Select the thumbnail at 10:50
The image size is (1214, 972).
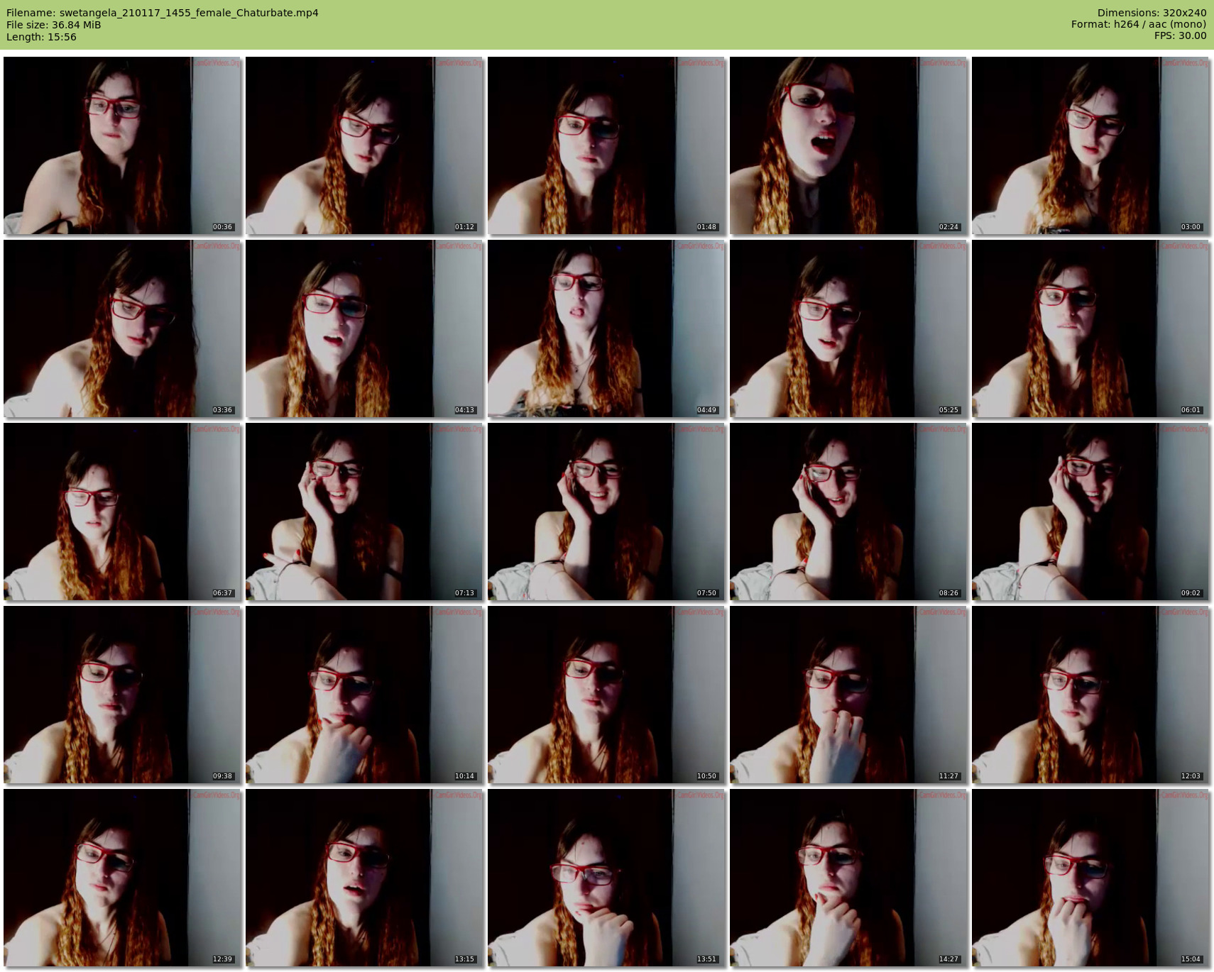(606, 695)
